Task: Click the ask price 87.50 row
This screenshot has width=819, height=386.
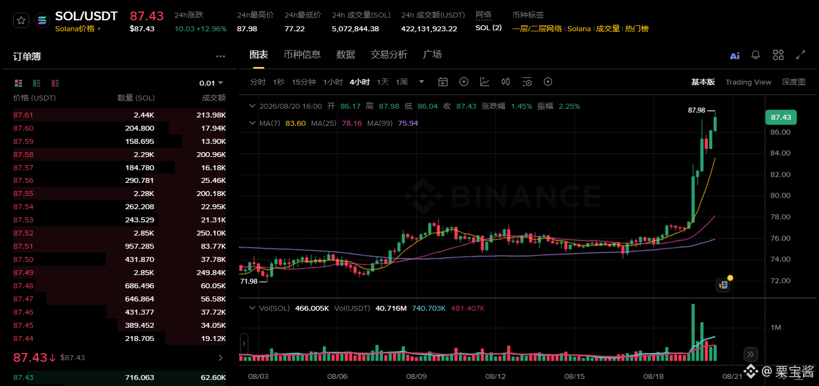Action: (x=119, y=259)
